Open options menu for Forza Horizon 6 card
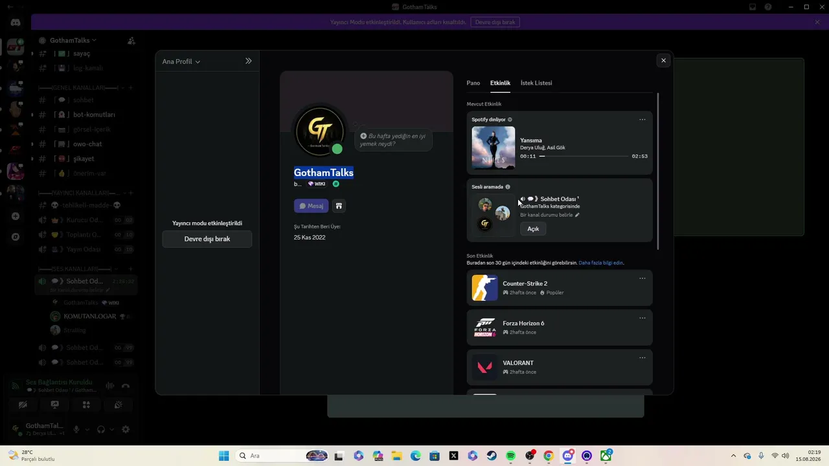Image resolution: width=829 pixels, height=466 pixels. click(642, 318)
